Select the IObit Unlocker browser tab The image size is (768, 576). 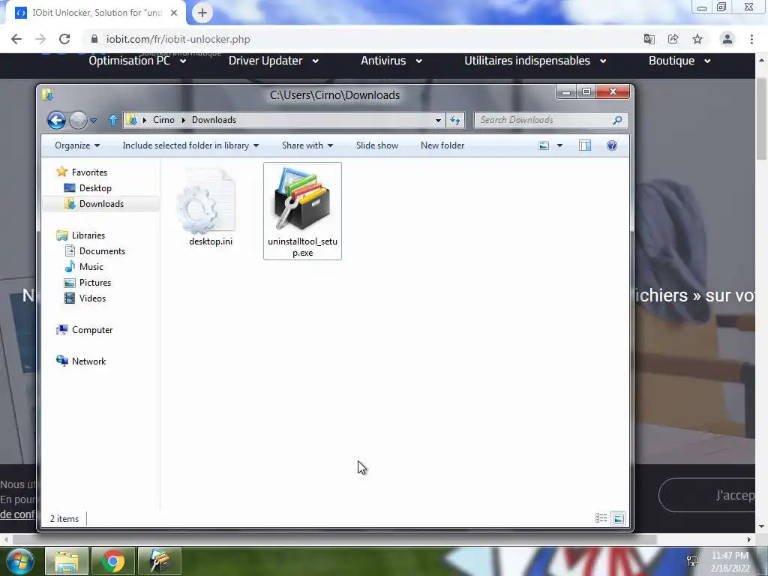tap(95, 13)
